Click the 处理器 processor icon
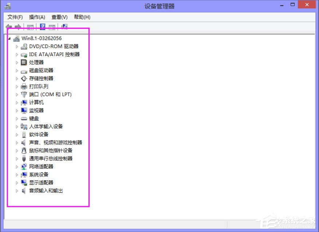The width and height of the screenshot is (319, 232). click(23, 62)
